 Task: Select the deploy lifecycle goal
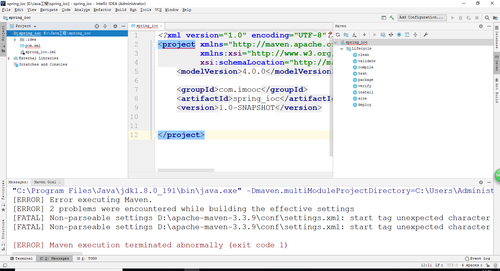[364, 105]
